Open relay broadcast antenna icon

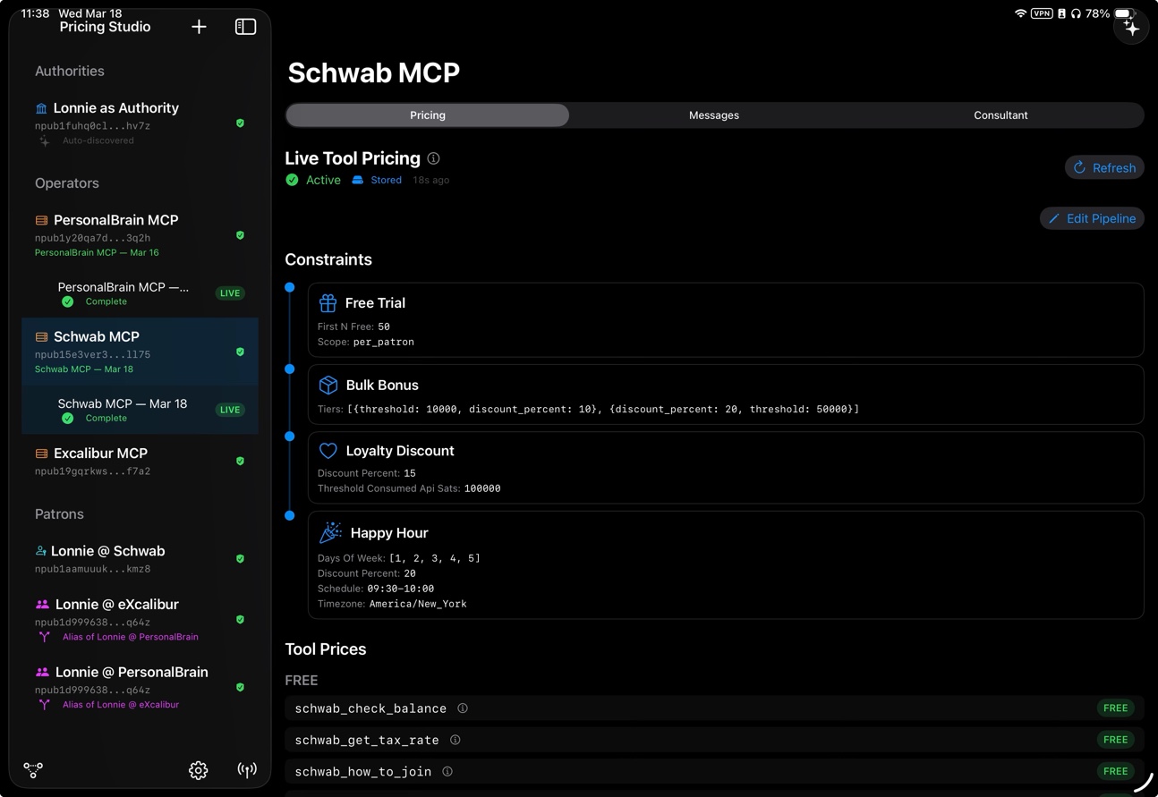[247, 769]
